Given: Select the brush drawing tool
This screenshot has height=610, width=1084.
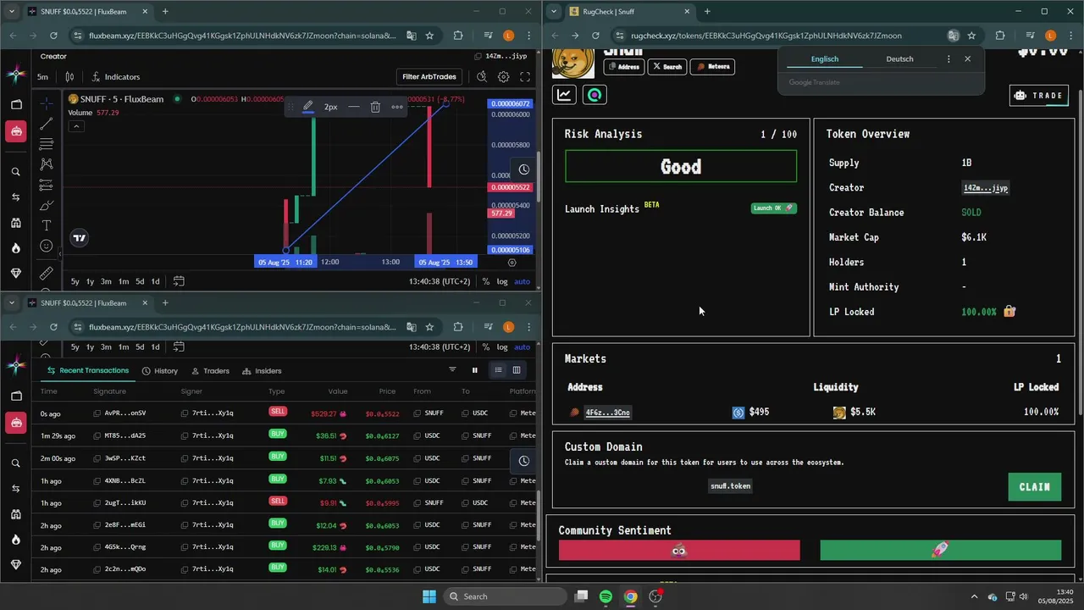Looking at the screenshot, I should click(47, 206).
